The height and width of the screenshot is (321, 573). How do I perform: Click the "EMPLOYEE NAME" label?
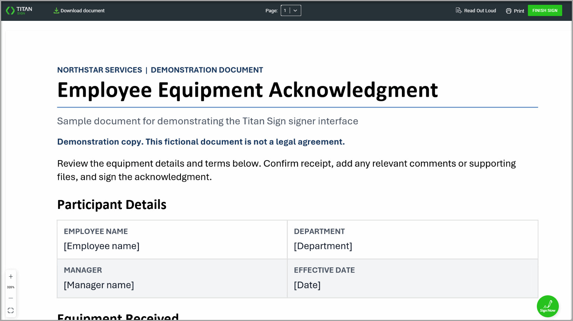(96, 231)
